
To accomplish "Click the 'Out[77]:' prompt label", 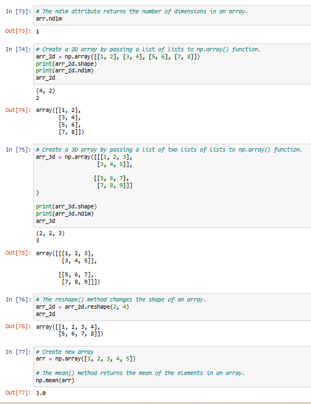I will tap(18, 393).
